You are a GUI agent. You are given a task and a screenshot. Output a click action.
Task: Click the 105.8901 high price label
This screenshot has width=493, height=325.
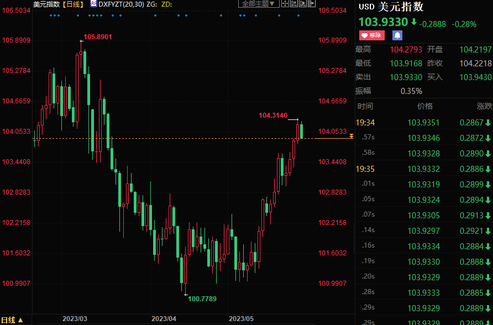click(x=98, y=37)
